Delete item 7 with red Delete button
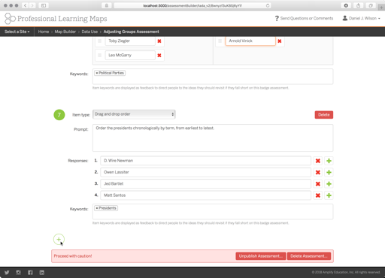This screenshot has height=278, width=385. [x=324, y=115]
